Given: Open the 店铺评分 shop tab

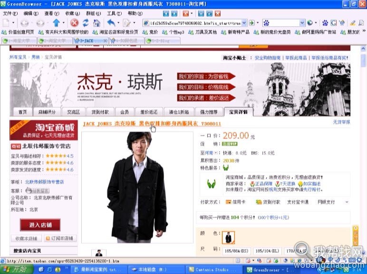Looking at the screenshot, I should click(x=47, y=112).
